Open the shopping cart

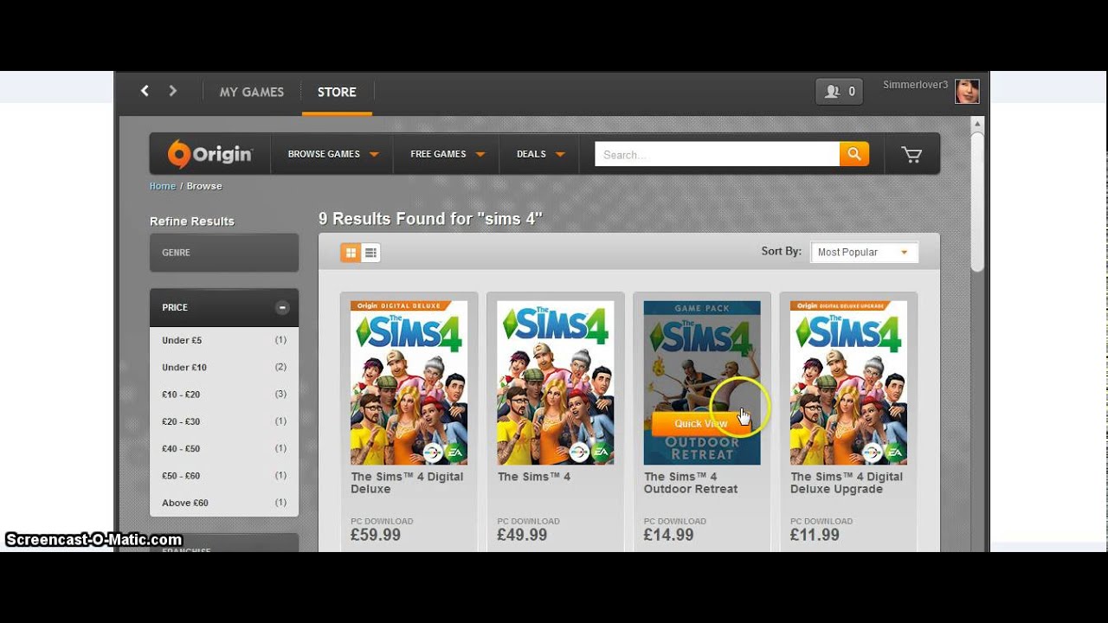912,155
